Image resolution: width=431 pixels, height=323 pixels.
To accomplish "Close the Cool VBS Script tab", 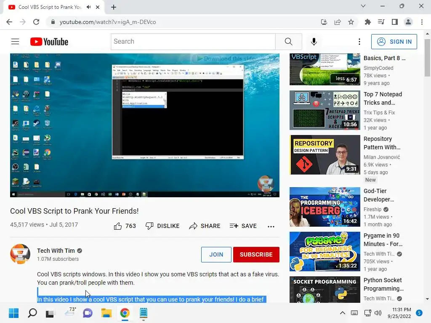I will (x=98, y=7).
